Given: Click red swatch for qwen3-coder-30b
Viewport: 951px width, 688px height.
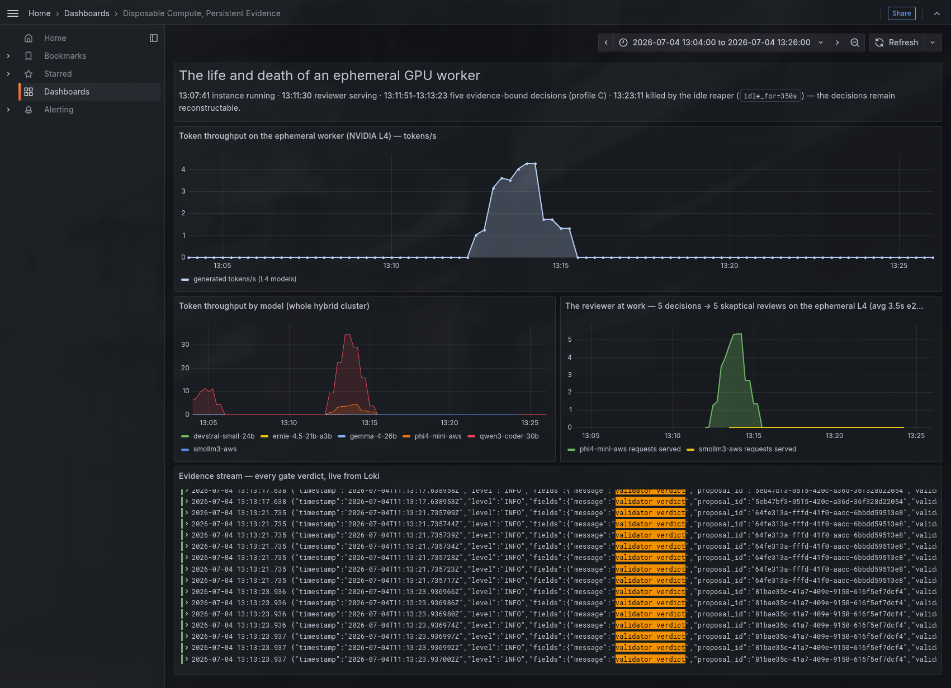Looking at the screenshot, I should pyautogui.click(x=471, y=436).
